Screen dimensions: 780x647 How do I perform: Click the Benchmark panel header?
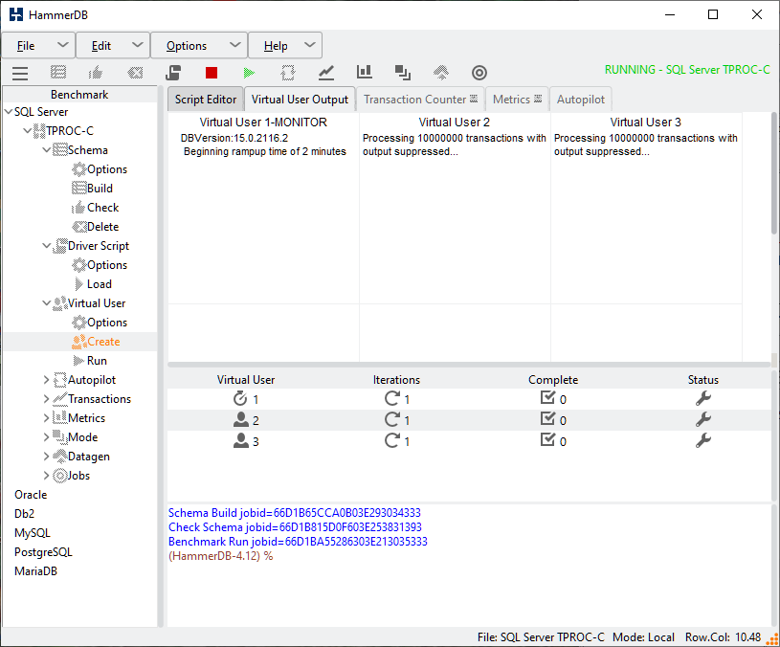coord(79,95)
